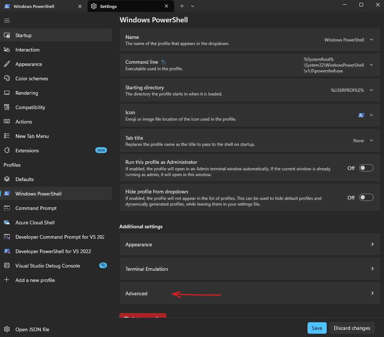Click the Defaults layers icon
Viewport: 384px width, 337px height.
pyautogui.click(x=7, y=179)
